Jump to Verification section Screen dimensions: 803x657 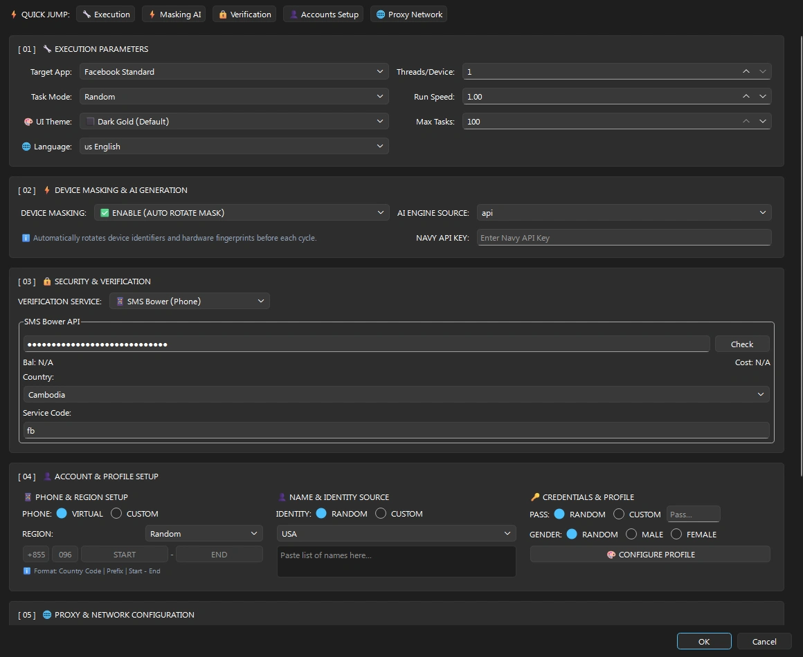[244, 15]
